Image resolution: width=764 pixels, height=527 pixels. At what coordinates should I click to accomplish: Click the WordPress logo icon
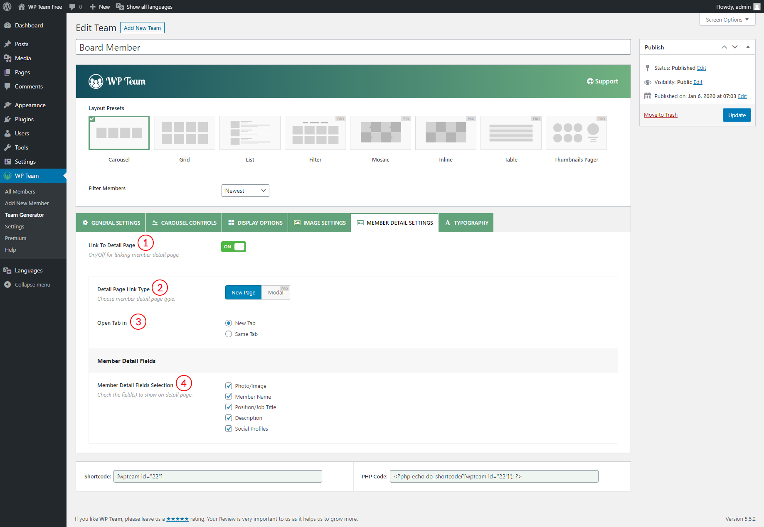point(7,7)
